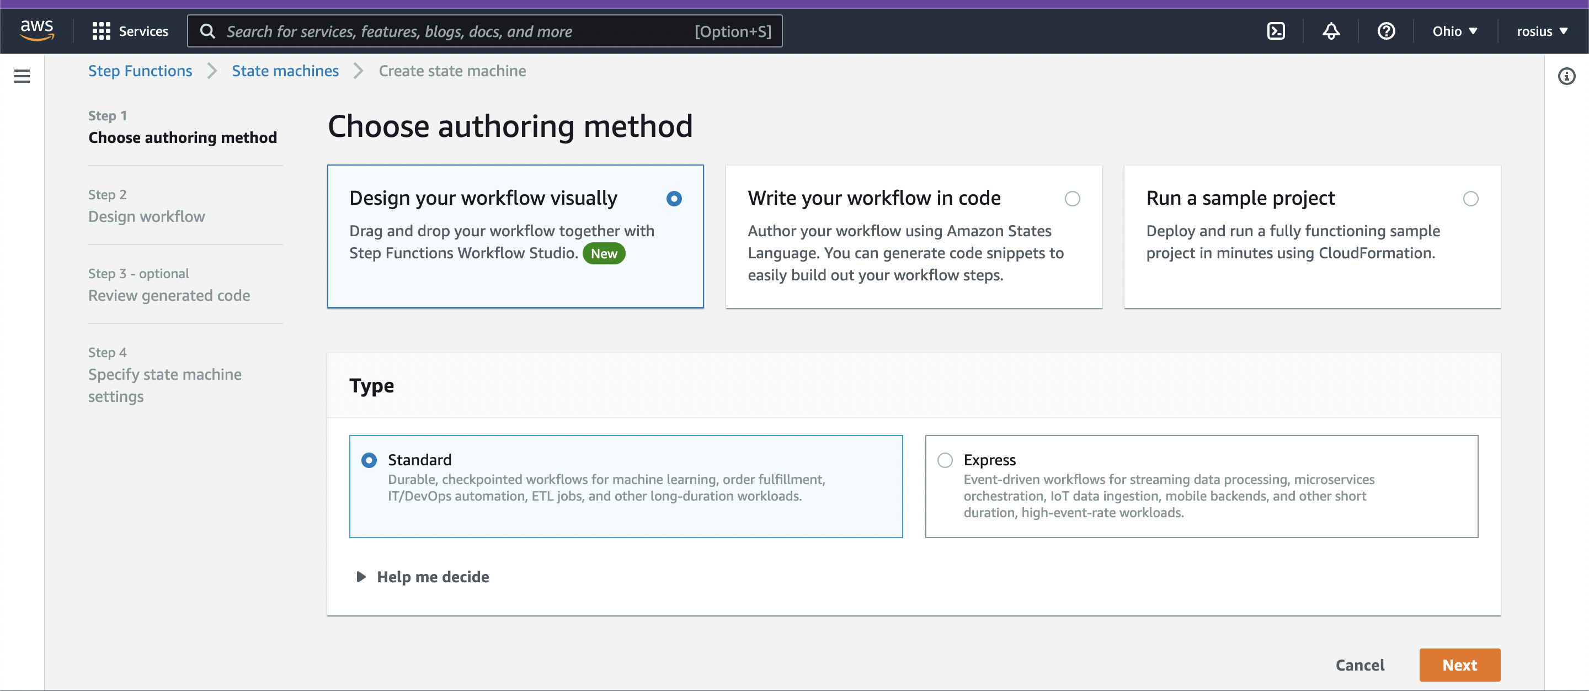The width and height of the screenshot is (1589, 691).
Task: Select the Standard type radio button
Action: [369, 460]
